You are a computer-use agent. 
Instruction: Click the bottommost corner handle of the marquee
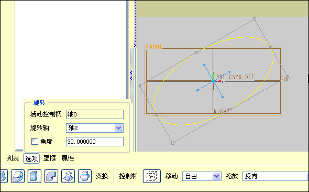pyautogui.click(x=173, y=143)
